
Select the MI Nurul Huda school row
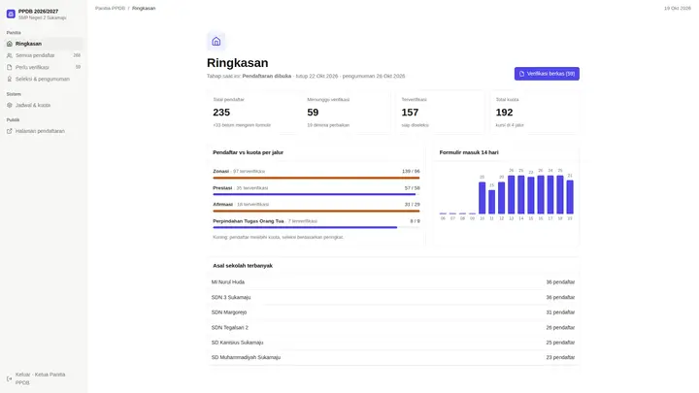(393, 282)
